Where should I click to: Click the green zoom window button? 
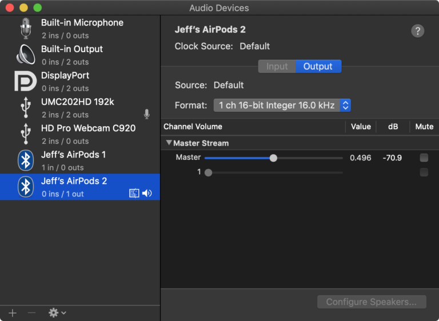pyautogui.click(x=38, y=7)
